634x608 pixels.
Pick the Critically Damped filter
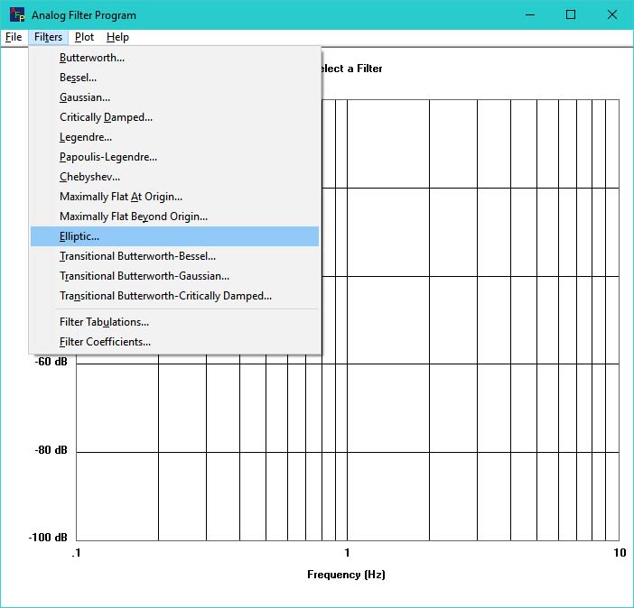[x=106, y=117]
